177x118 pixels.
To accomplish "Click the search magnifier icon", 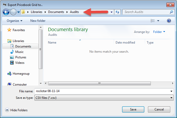I will pyautogui.click(x=171, y=12).
